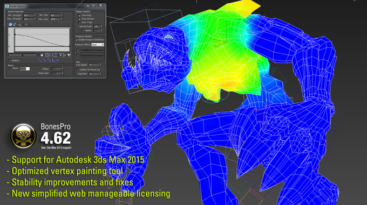Click the Predefined Str Pressure button
Screen dimensions: 367x205
coord(92,50)
